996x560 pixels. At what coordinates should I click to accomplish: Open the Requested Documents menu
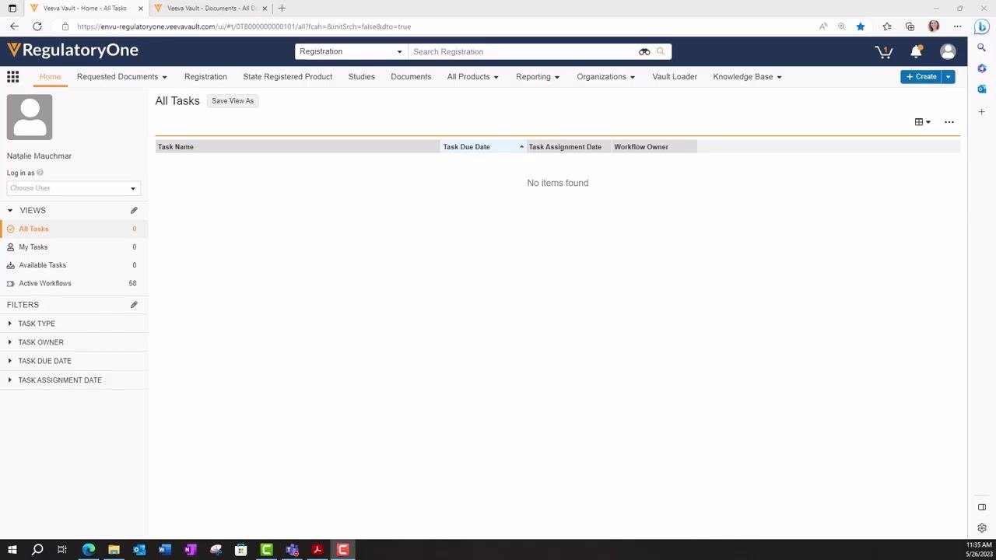coord(122,77)
